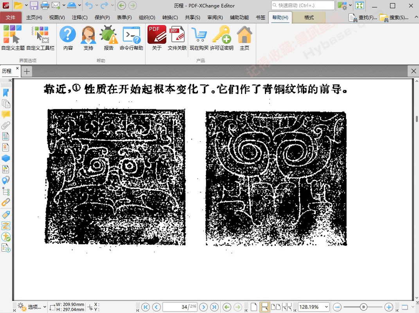Open a new document tab with plus

[27, 71]
